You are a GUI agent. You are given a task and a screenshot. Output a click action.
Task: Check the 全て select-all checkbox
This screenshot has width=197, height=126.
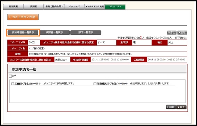pos(10,76)
